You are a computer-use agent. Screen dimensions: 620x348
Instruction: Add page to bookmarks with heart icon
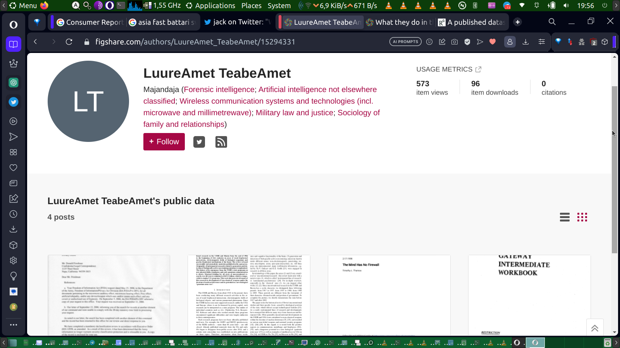[493, 42]
